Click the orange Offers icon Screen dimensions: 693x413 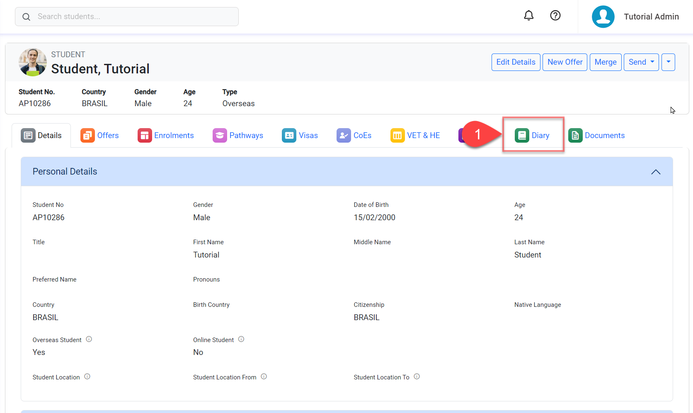point(87,136)
